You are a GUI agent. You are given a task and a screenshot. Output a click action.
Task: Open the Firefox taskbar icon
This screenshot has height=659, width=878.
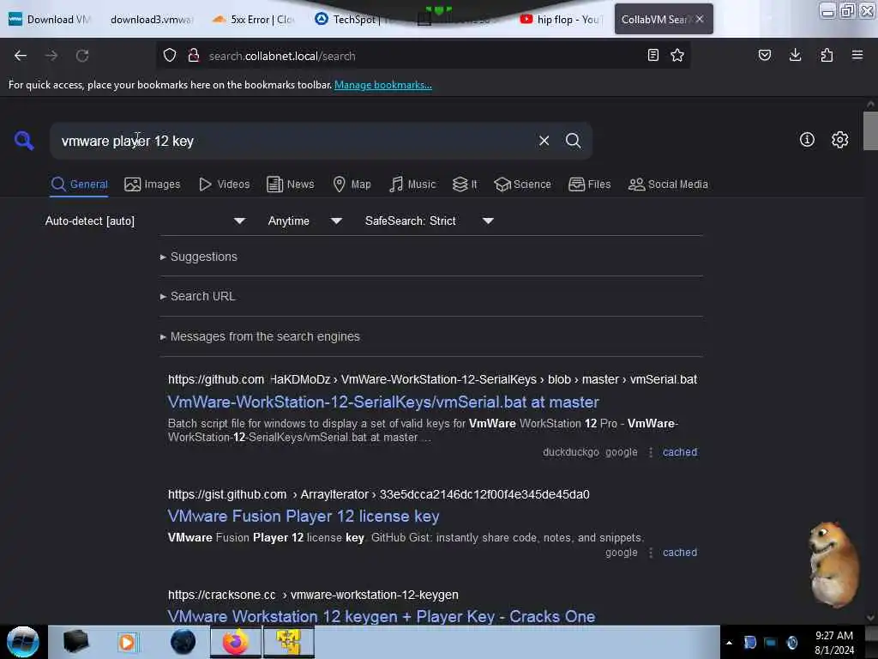(x=236, y=642)
